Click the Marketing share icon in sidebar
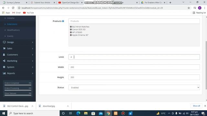Image resolution: width=207 pixels, height=116 pixels. click(x=4, y=61)
